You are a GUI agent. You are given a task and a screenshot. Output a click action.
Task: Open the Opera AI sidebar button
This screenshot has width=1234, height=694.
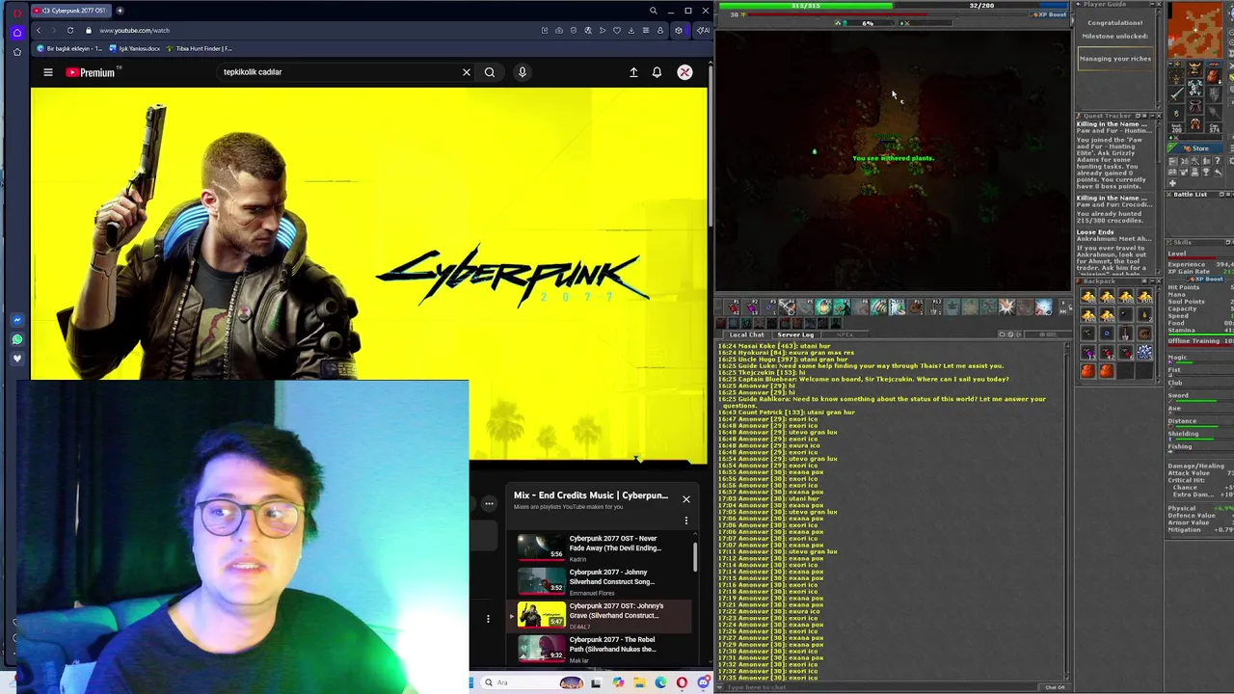(x=703, y=30)
